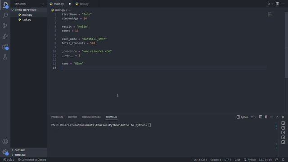
Task: Run the Python file with play button
Action: [x=269, y=4]
